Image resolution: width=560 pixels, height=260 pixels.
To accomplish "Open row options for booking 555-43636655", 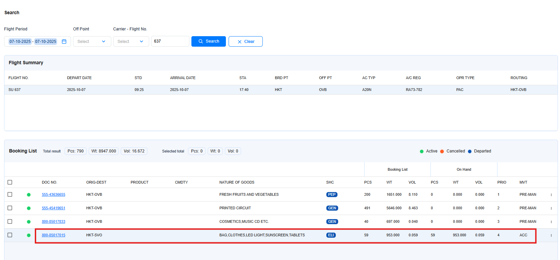I will click(551, 195).
